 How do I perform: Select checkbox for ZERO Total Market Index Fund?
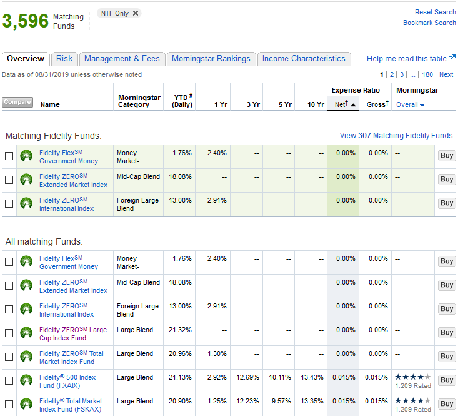click(9, 357)
